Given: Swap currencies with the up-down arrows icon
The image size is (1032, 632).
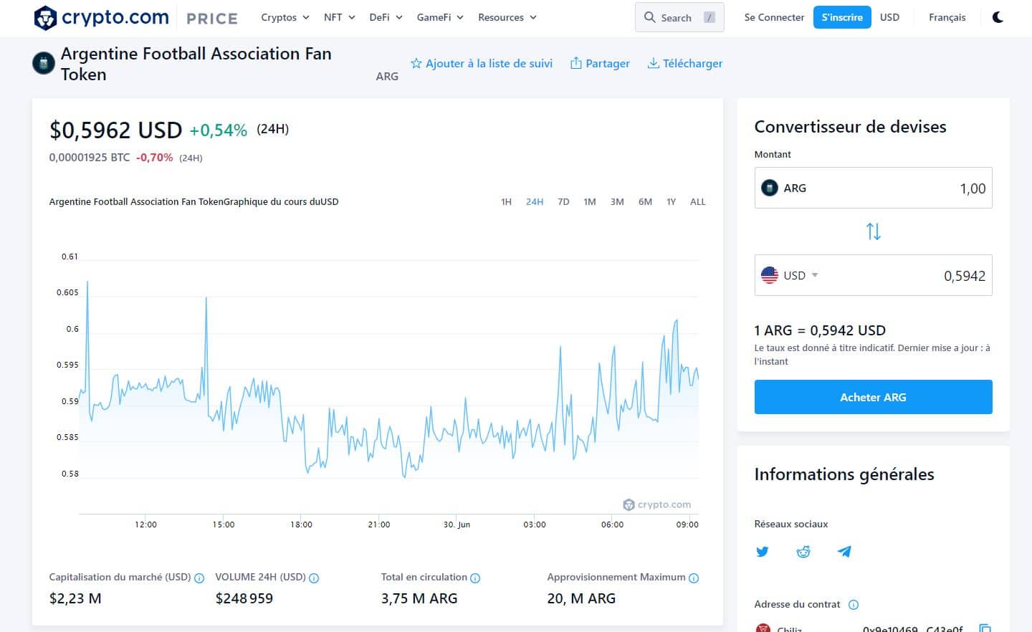Looking at the screenshot, I should coord(873,231).
